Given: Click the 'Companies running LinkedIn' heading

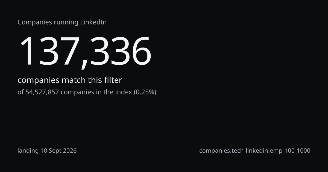Looking at the screenshot, I should 62,22.
